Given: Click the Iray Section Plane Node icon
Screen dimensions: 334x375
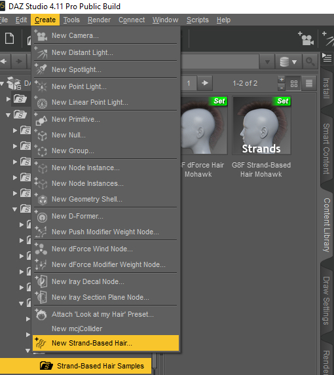Looking at the screenshot, I should click(41, 297).
